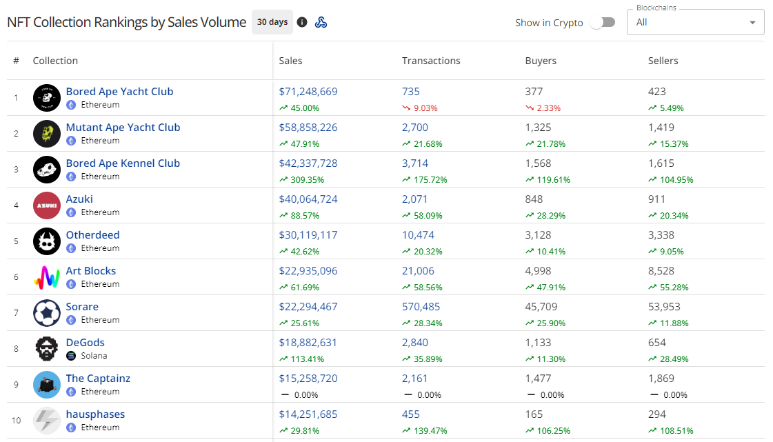Sort by the Transactions column header

pos(431,61)
